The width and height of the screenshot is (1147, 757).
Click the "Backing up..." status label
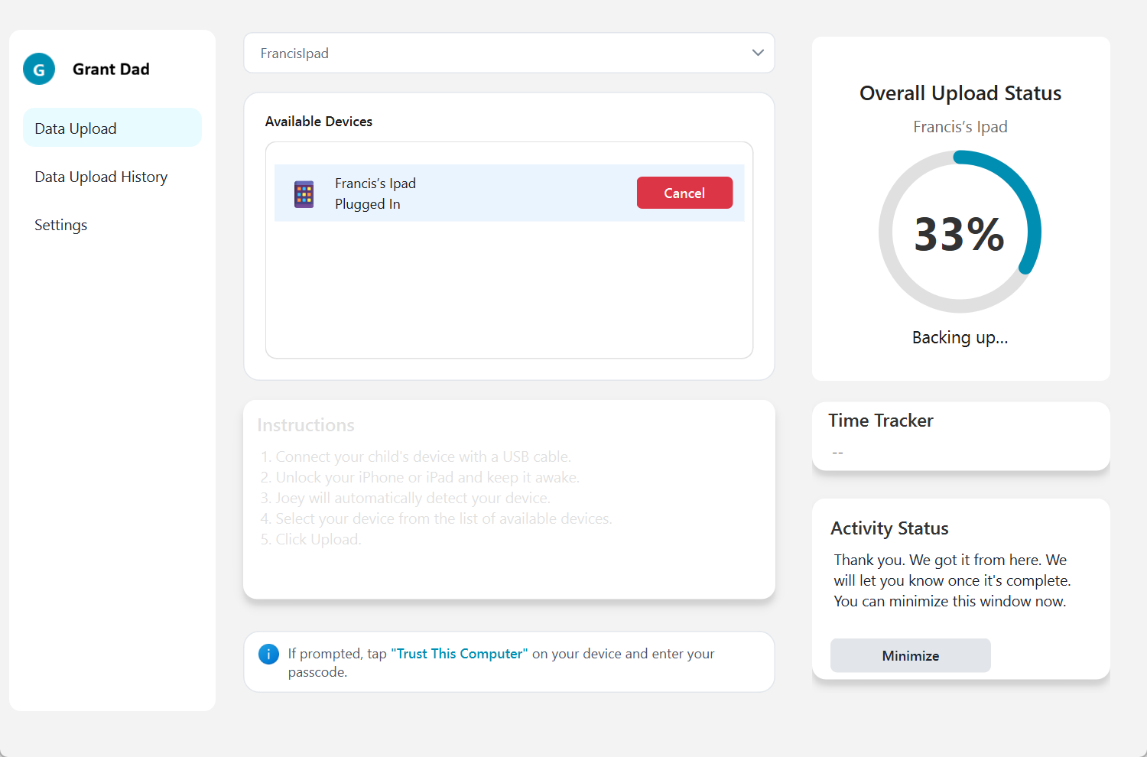[960, 338]
